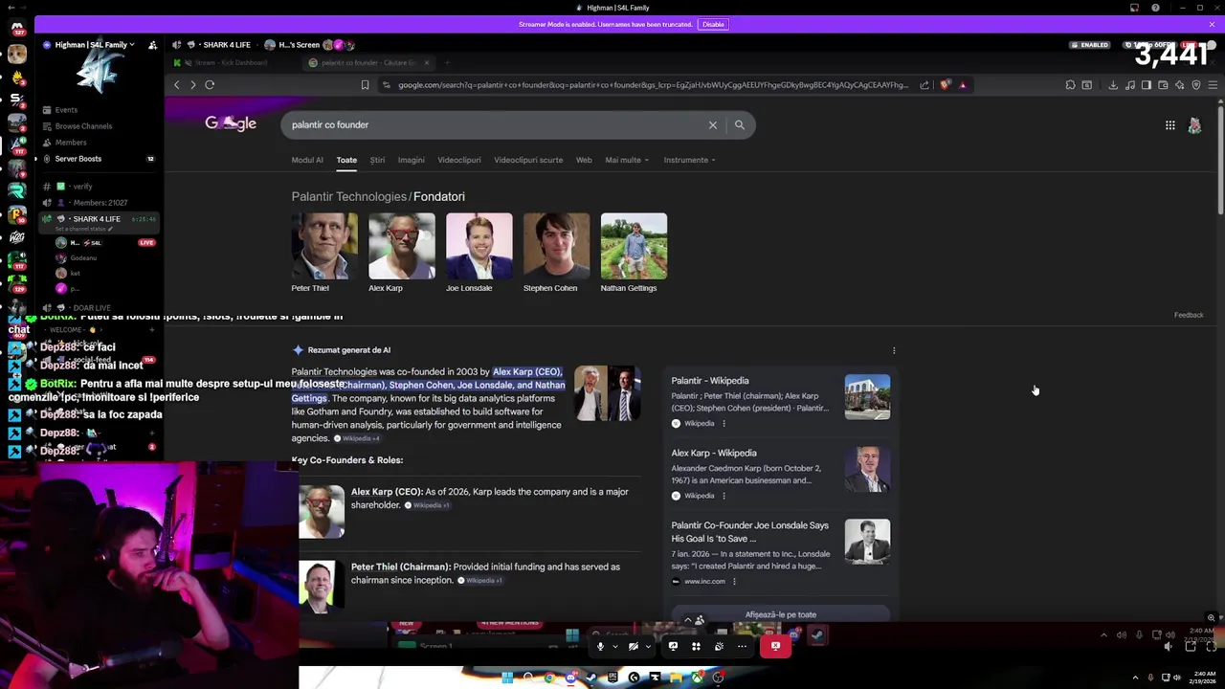Open microphone options arrow in call controls
The image size is (1225, 689).
point(614,647)
